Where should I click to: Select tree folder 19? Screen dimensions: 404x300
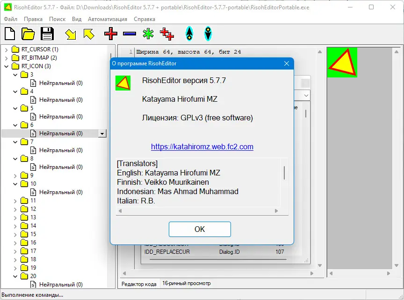[29, 268]
